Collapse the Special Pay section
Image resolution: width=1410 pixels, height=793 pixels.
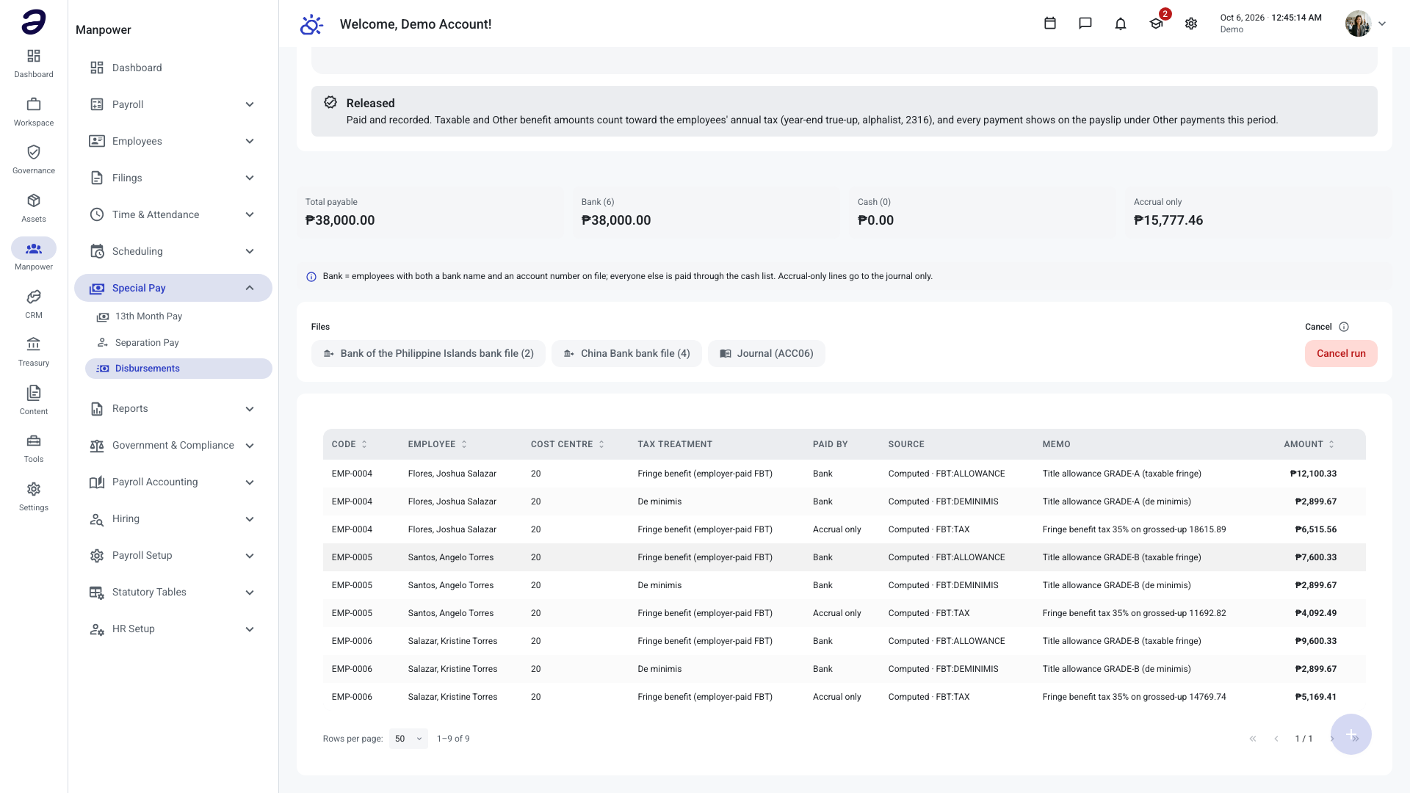point(173,288)
